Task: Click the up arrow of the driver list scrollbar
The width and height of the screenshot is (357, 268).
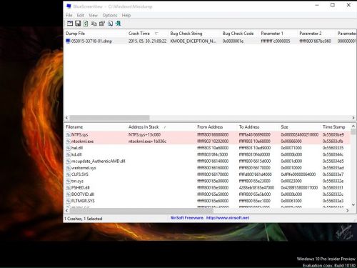Action: click(353, 126)
